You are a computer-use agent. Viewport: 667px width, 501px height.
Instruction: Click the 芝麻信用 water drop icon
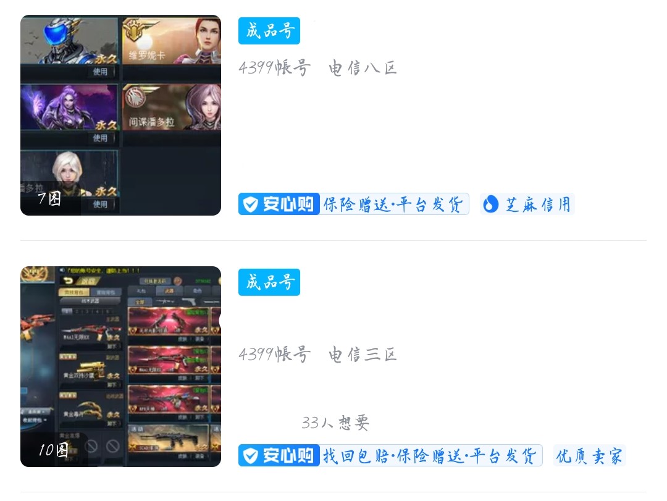pos(490,204)
